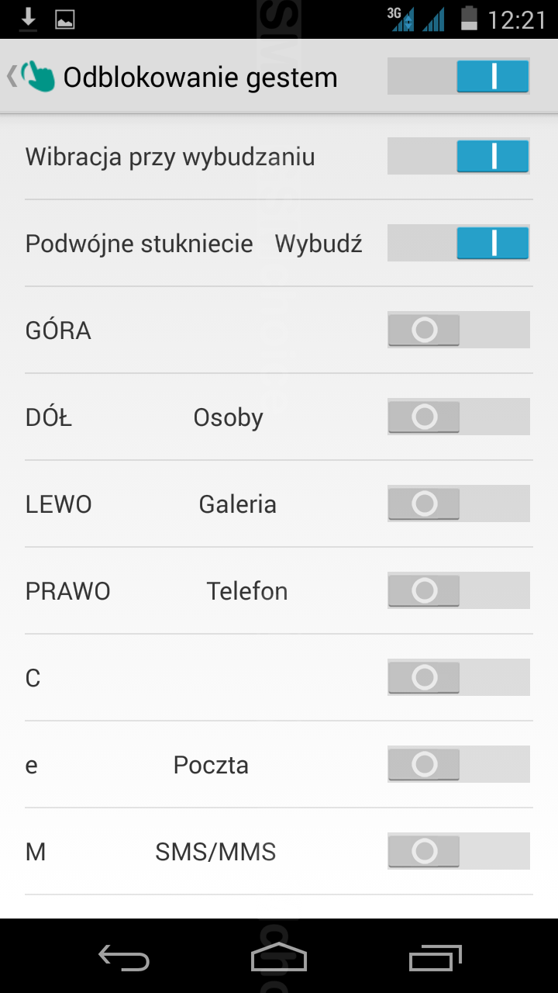Turn off the Odblokowanie gestem master switch
Viewport: 558px width, 993px height.
(x=458, y=78)
